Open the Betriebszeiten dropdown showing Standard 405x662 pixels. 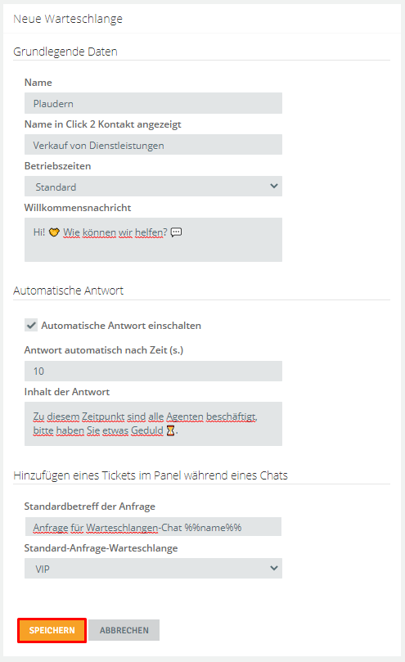click(x=153, y=187)
